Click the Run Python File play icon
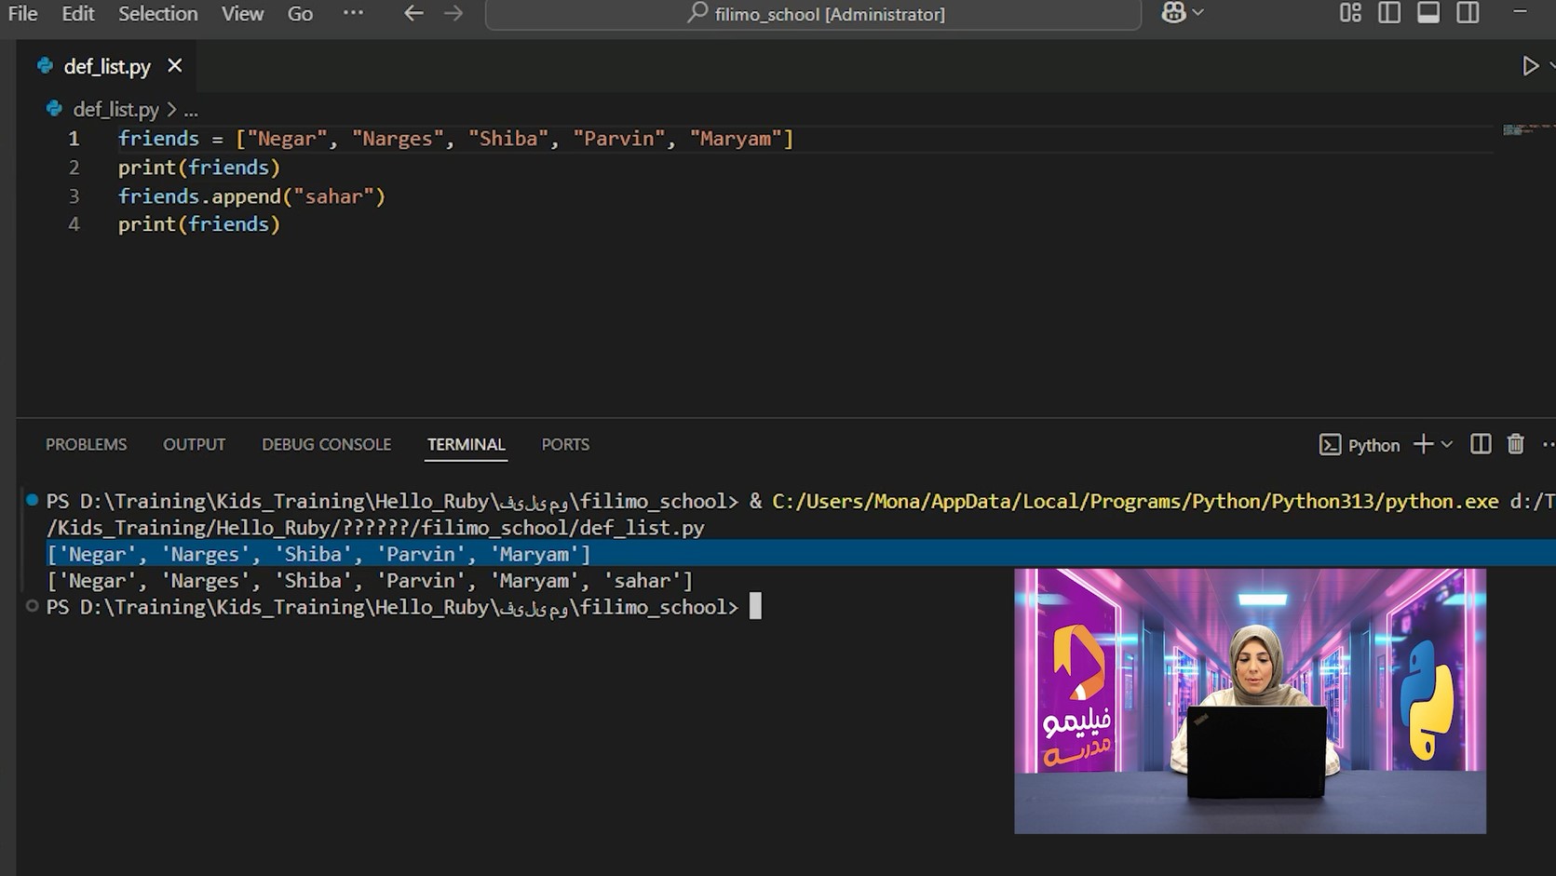The height and width of the screenshot is (876, 1556). 1529,66
